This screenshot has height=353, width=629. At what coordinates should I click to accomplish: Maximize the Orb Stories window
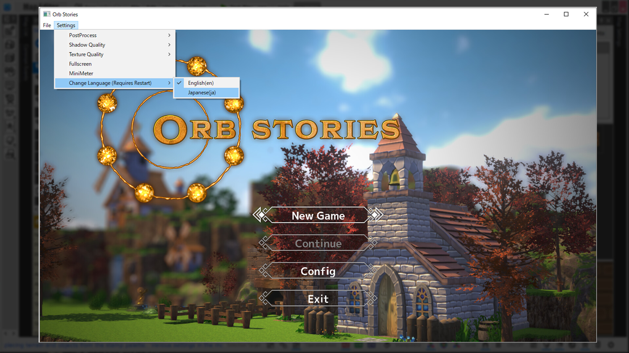[x=566, y=14]
